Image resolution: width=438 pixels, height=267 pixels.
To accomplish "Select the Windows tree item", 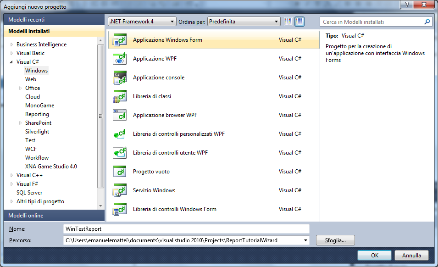I will coord(37,70).
